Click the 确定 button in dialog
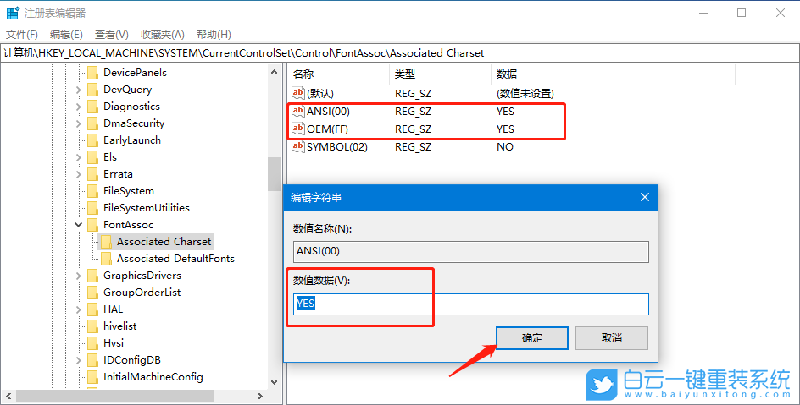Screen dimensions: 800x405 pyautogui.click(x=532, y=338)
